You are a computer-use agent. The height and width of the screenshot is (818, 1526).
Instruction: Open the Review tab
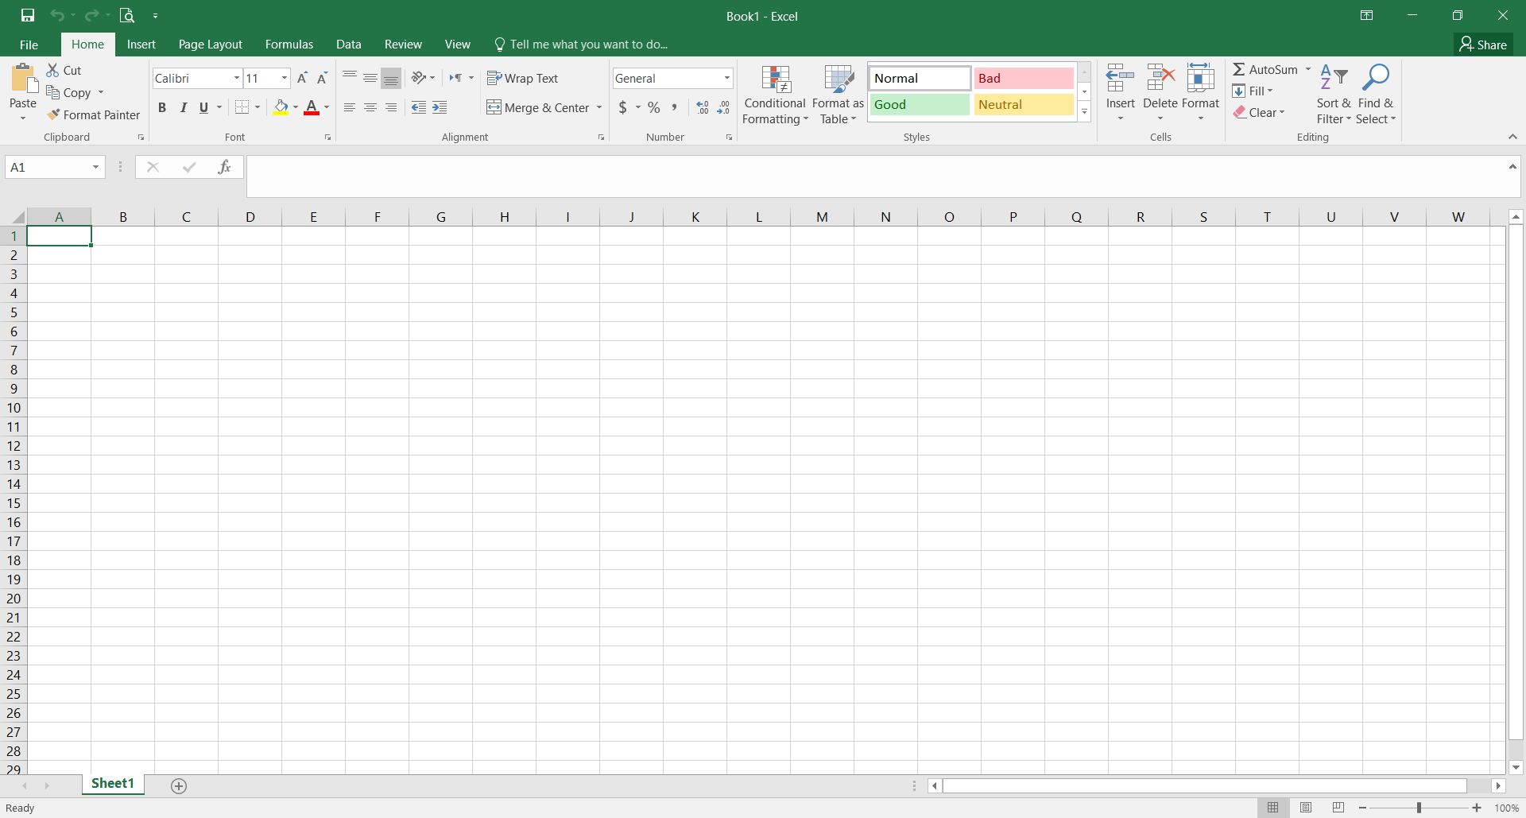402,44
